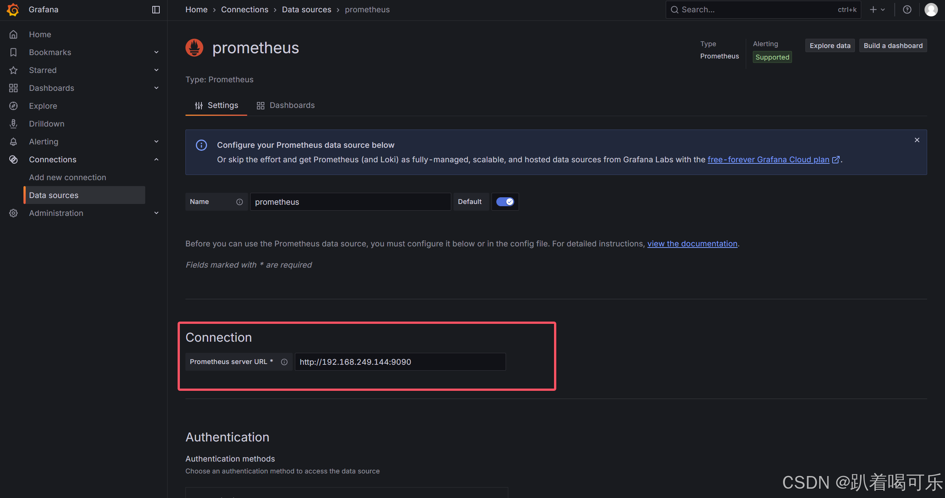Click the Prometheus flame logo

coord(194,48)
